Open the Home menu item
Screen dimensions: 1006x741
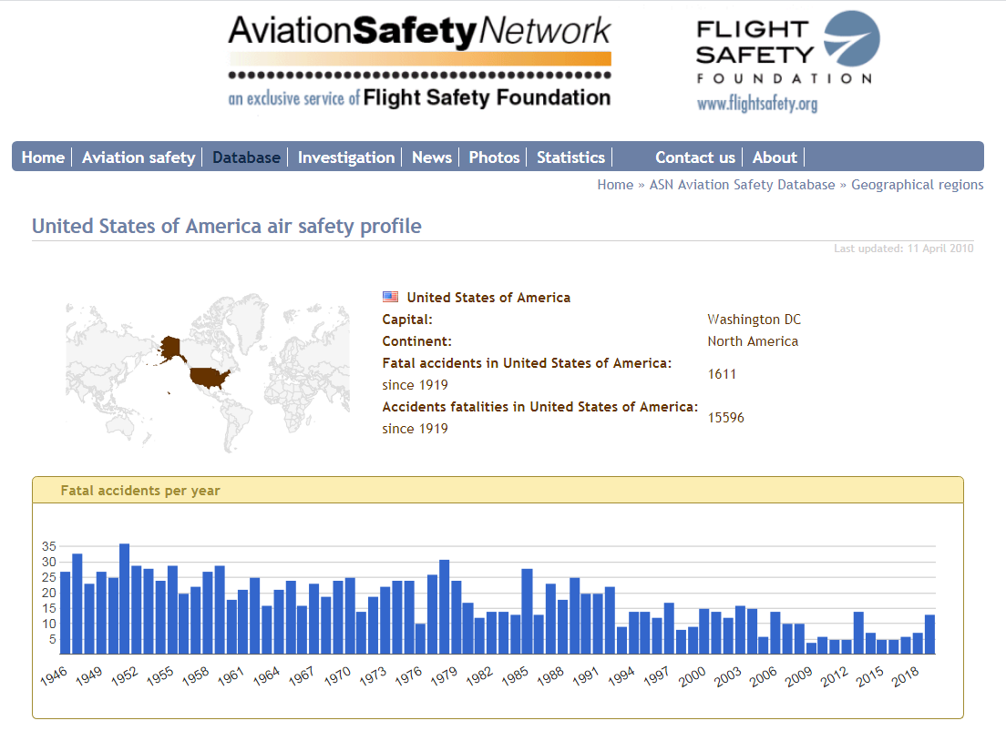(43, 157)
